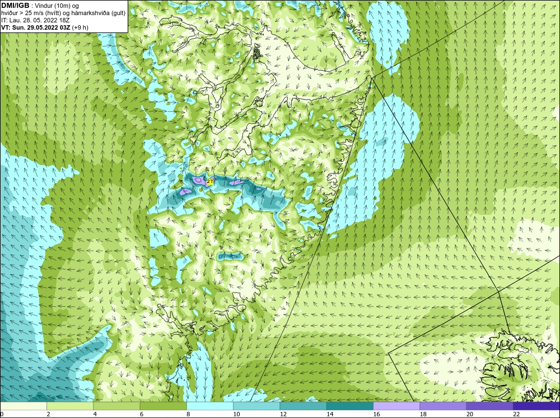Select the 'DMI/IGB : Vindur (10m) og' title line
560x418 pixels.
40,6
